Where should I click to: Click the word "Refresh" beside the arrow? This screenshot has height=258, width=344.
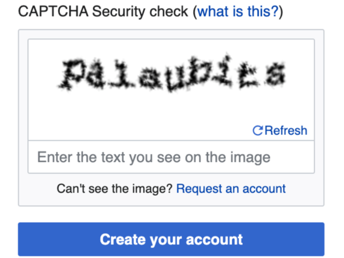(286, 130)
